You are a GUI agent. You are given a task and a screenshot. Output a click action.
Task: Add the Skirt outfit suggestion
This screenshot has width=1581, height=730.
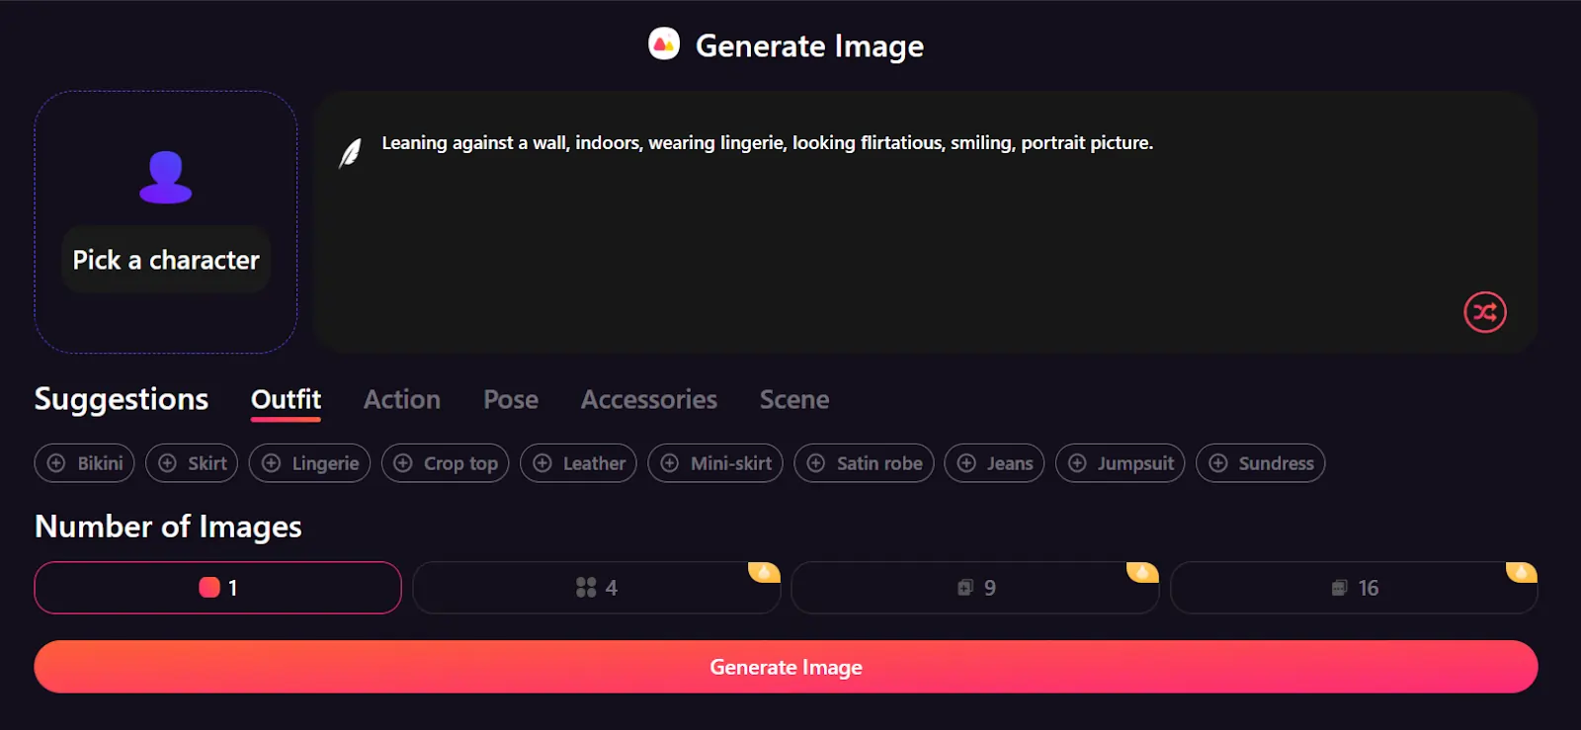(192, 463)
